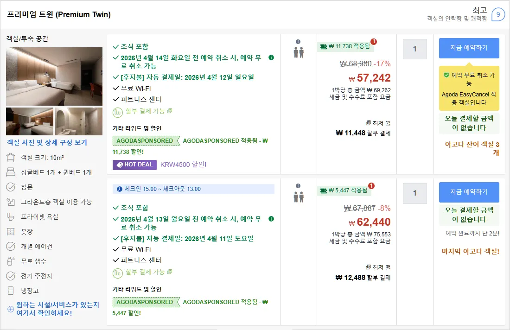Click the occupancy info icon in the ₩57,242 row
This screenshot has width=510, height=330.
[x=298, y=42]
